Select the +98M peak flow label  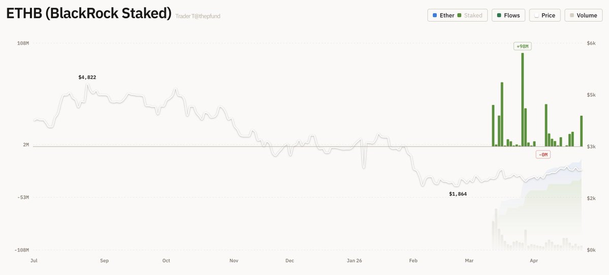(x=522, y=46)
